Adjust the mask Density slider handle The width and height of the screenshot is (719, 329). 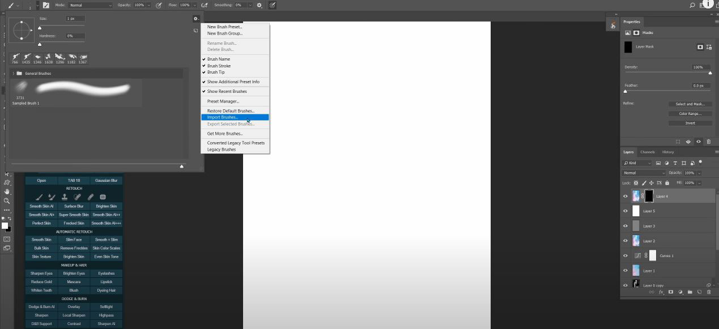tap(710, 73)
